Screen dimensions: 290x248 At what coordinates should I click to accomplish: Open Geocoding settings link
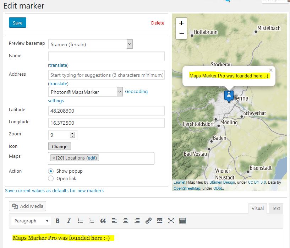pyautogui.click(x=136, y=91)
